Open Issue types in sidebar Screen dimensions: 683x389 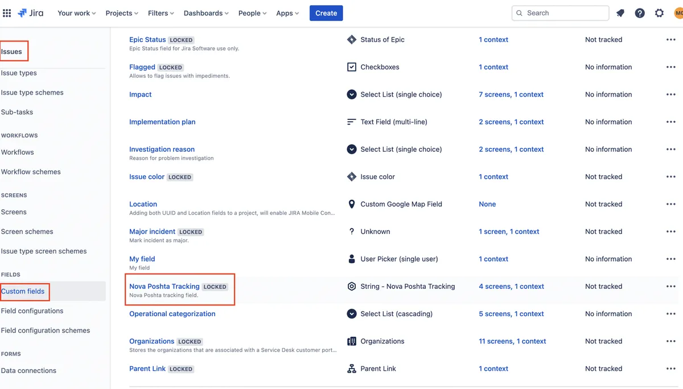[19, 73]
